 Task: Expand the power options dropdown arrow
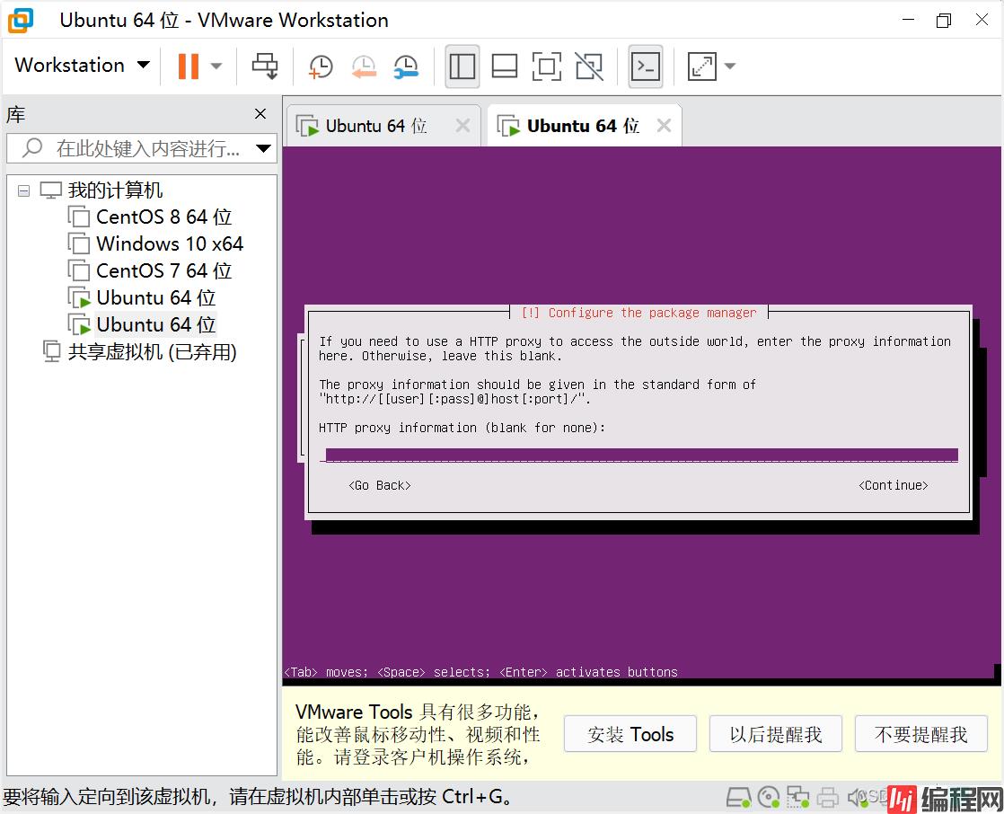[x=216, y=66]
